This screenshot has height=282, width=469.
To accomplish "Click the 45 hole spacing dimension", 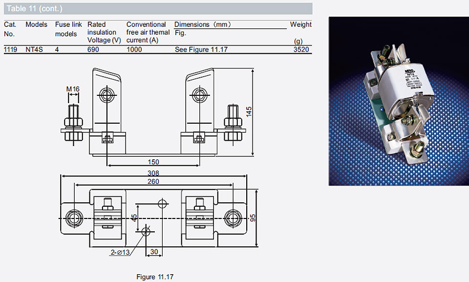I will pos(134,217).
